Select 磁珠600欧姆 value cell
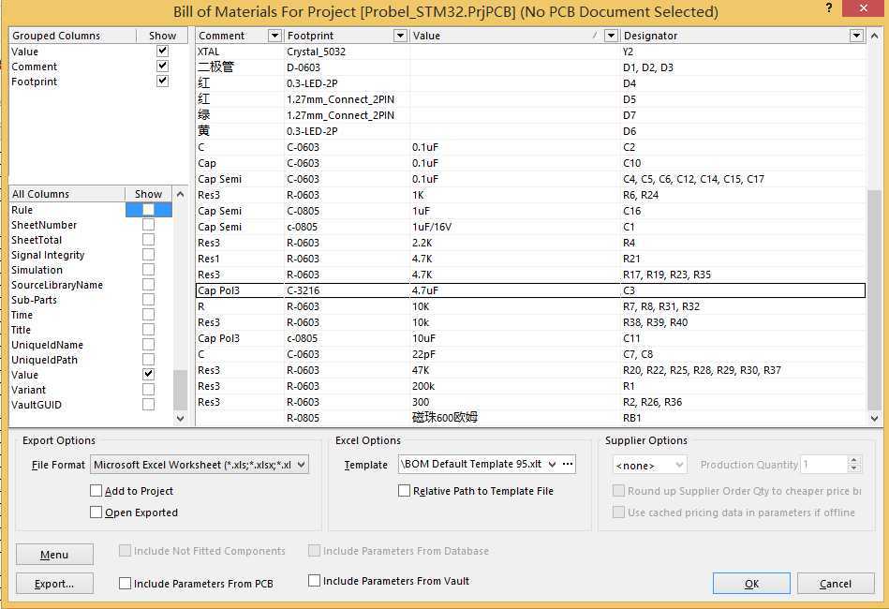The height and width of the screenshot is (609, 889). tap(515, 417)
